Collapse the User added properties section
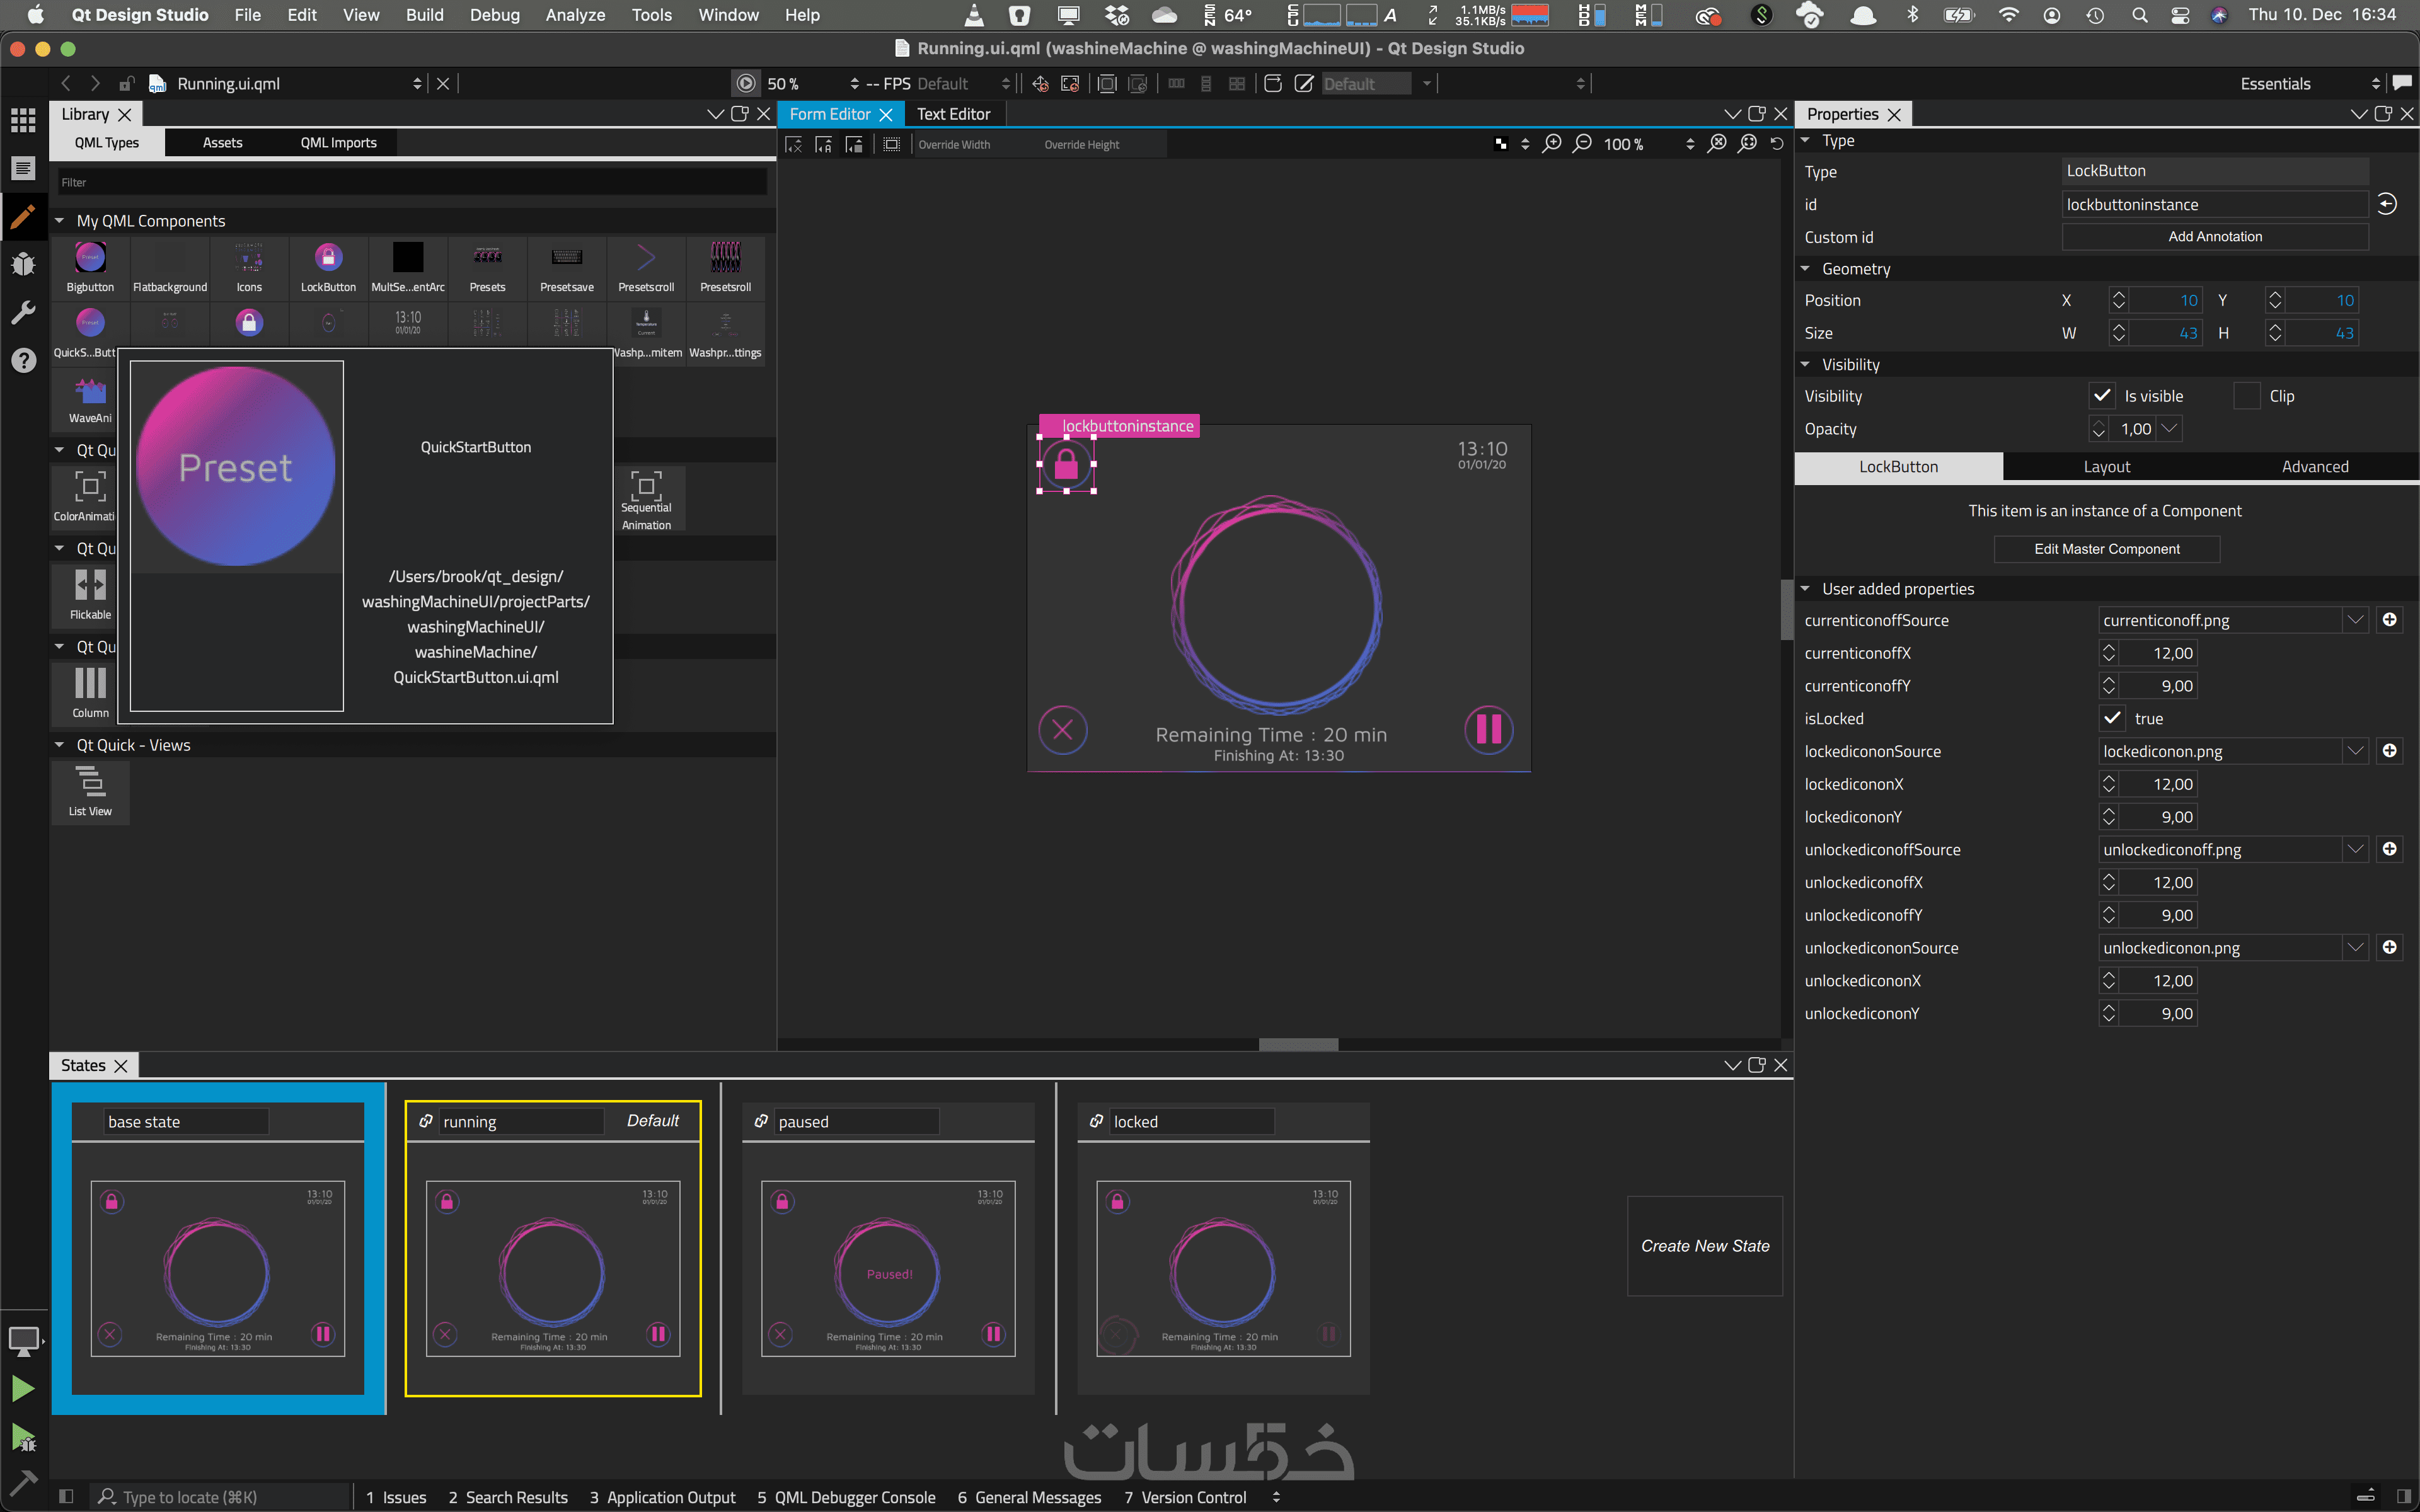Image resolution: width=2420 pixels, height=1512 pixels. pos(1806,589)
